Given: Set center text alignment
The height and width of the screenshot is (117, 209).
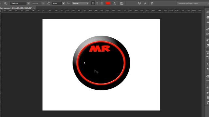Looking at the screenshot, I should point(97,3).
